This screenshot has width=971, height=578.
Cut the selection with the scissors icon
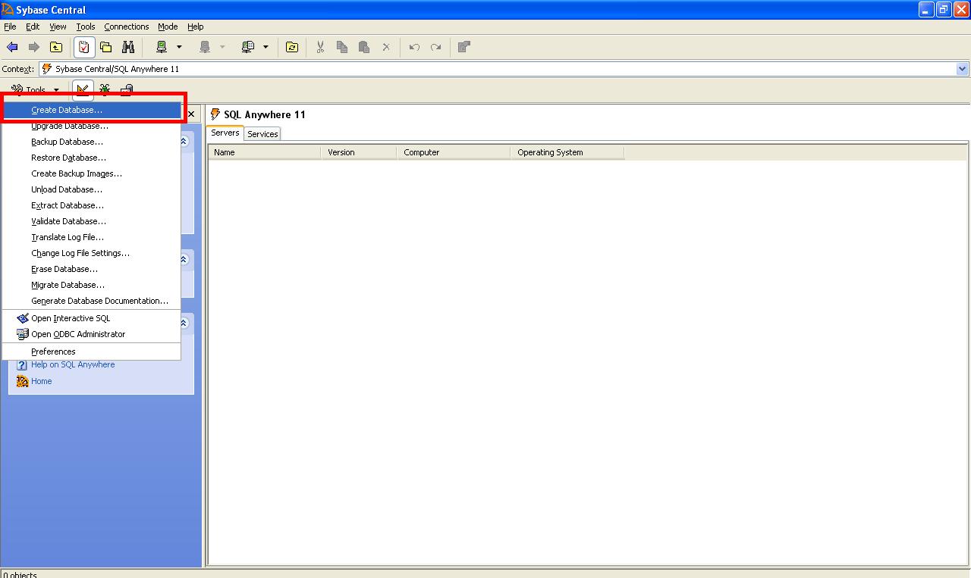(319, 46)
